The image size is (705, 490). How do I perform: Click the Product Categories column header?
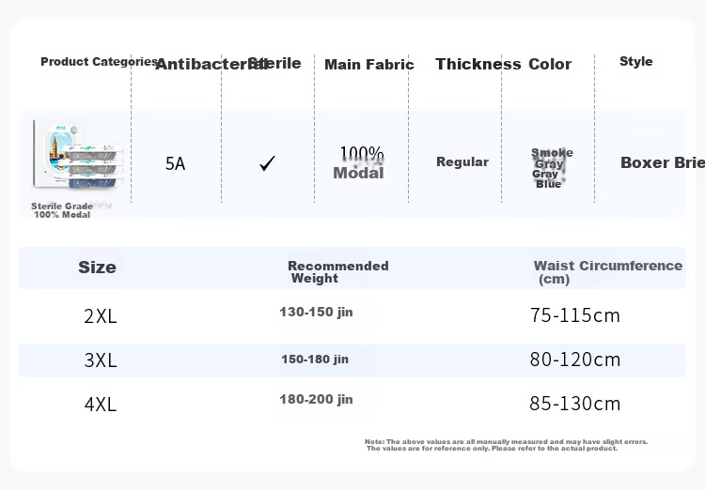coord(99,62)
